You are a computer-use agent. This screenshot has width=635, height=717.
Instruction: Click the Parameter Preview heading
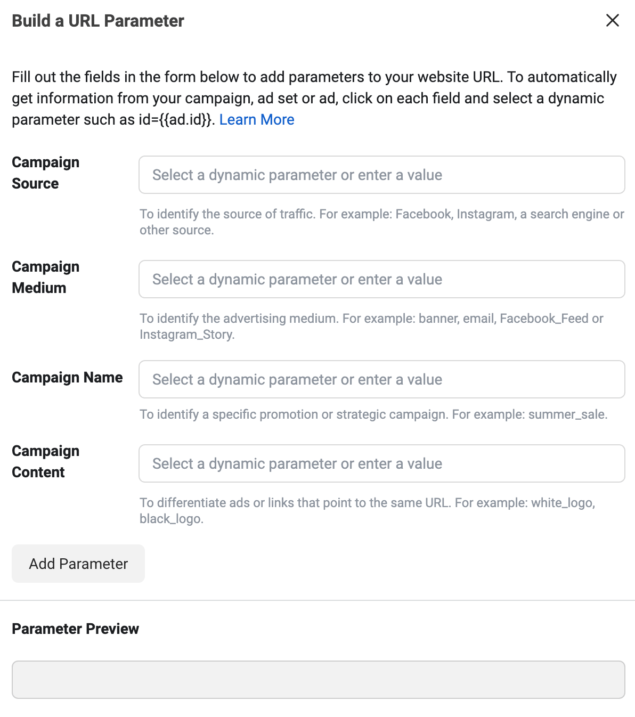point(75,629)
